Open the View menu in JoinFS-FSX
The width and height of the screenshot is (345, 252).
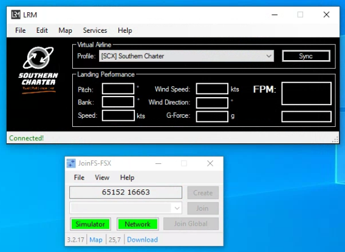click(x=102, y=177)
